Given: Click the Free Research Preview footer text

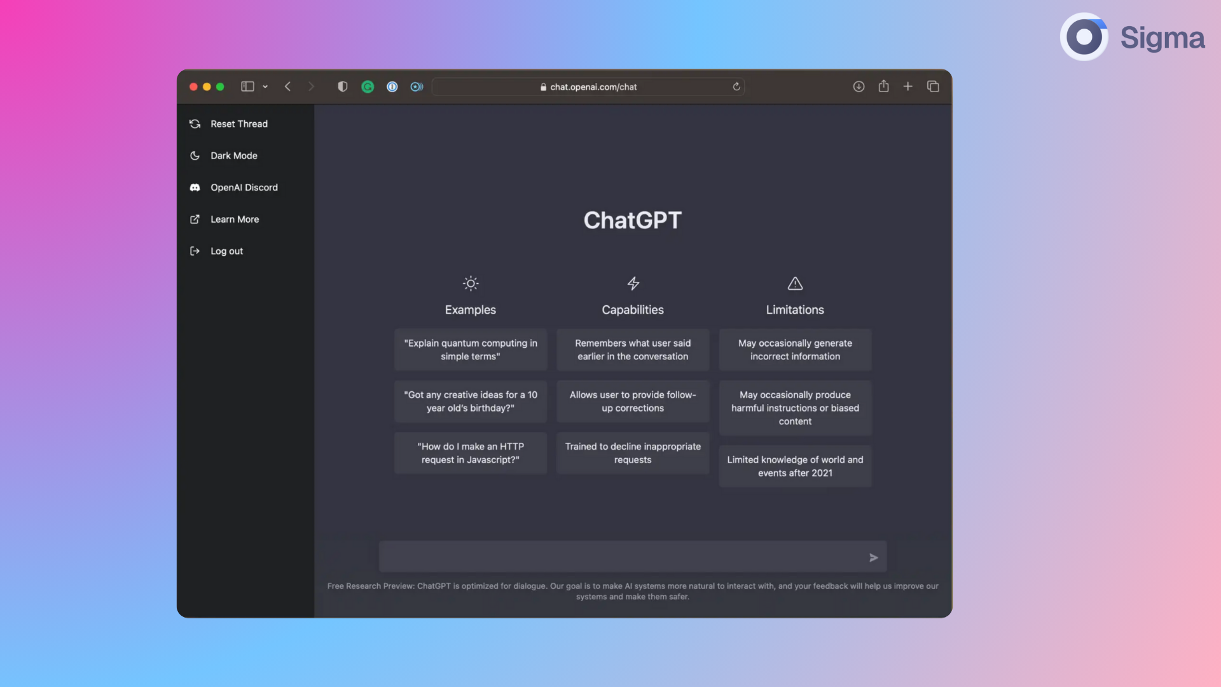Looking at the screenshot, I should coord(633,592).
